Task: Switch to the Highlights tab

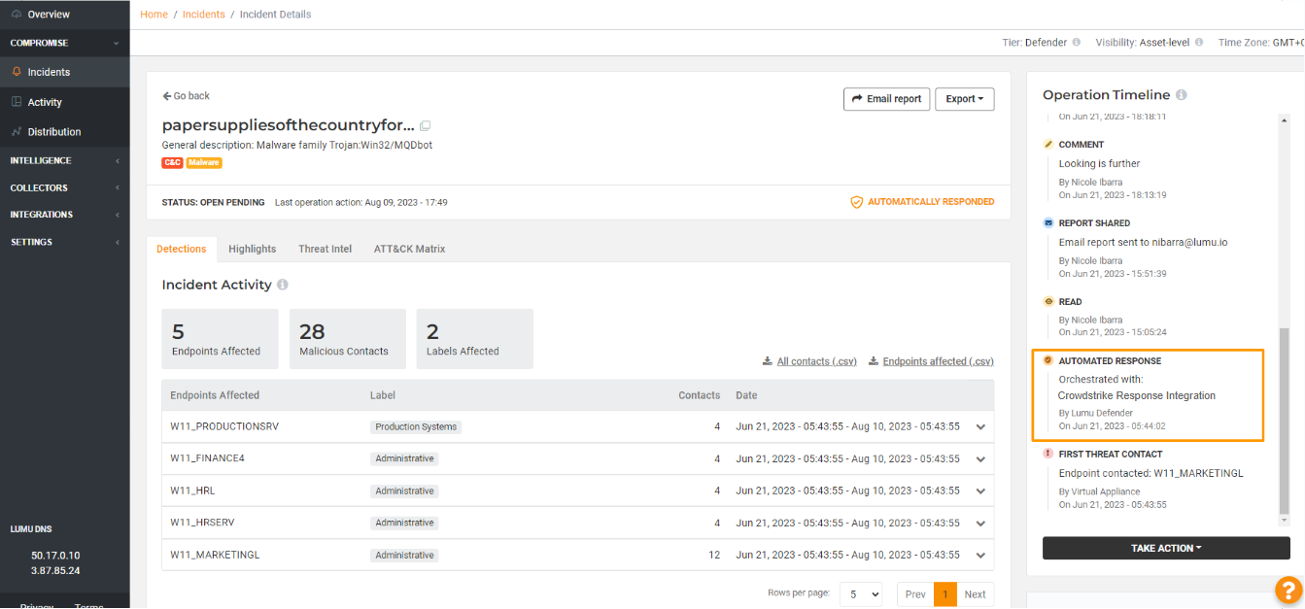Action: pyautogui.click(x=252, y=249)
